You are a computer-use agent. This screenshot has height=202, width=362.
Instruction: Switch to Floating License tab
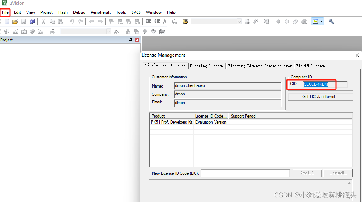click(207, 66)
